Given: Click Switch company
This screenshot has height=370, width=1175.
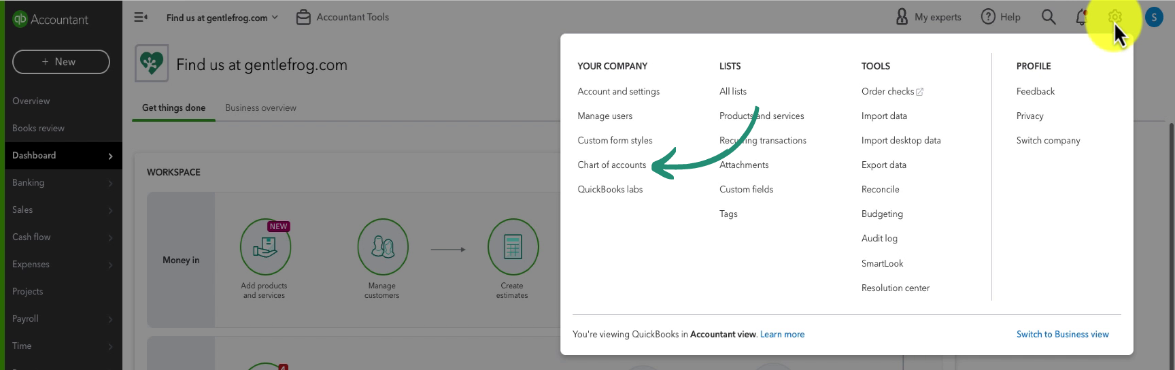Looking at the screenshot, I should point(1049,140).
